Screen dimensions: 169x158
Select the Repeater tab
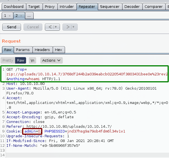click(87, 7)
